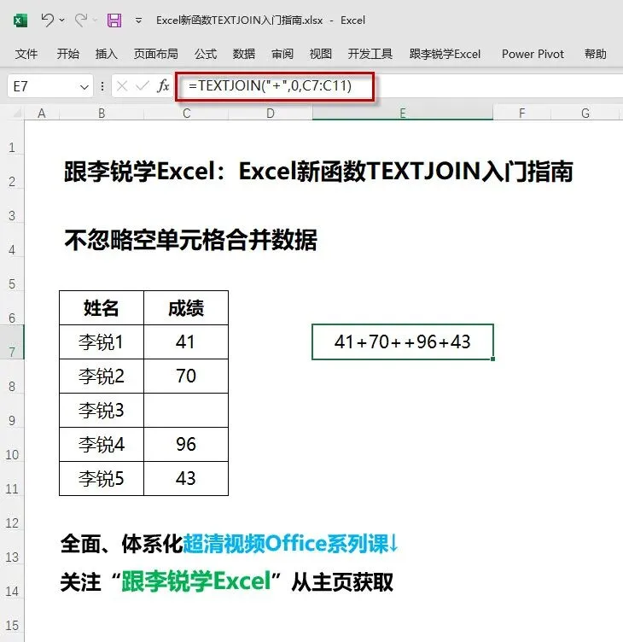Select the score cell 70

click(x=186, y=376)
